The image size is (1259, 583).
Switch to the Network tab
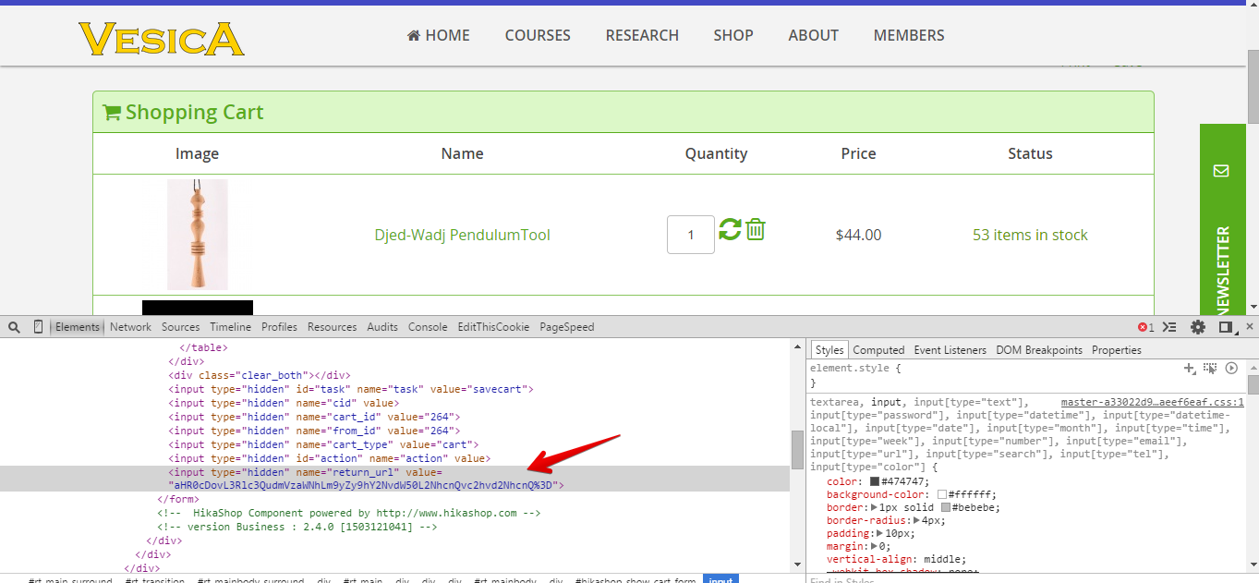[x=130, y=327]
